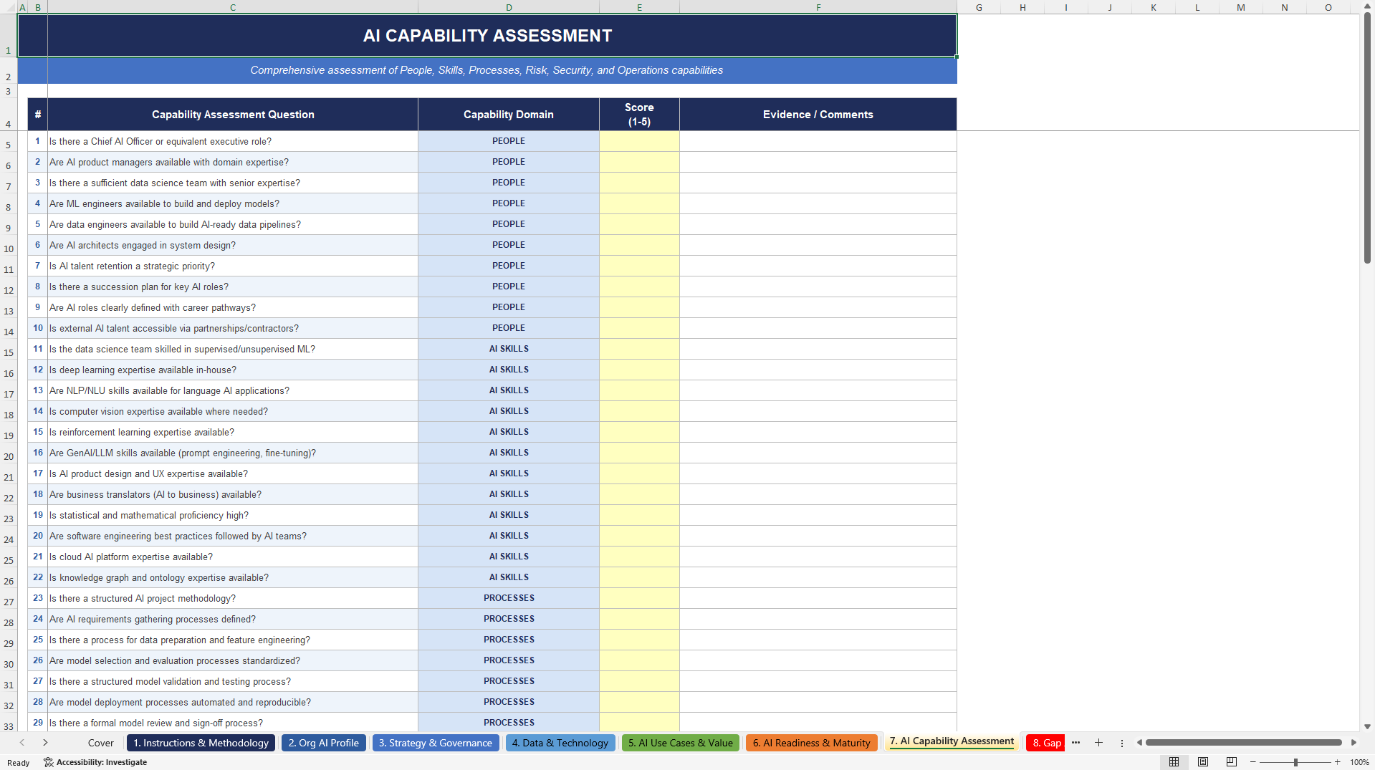Click the Capability Assessment Question header
This screenshot has height=770, width=1375.
(x=233, y=115)
